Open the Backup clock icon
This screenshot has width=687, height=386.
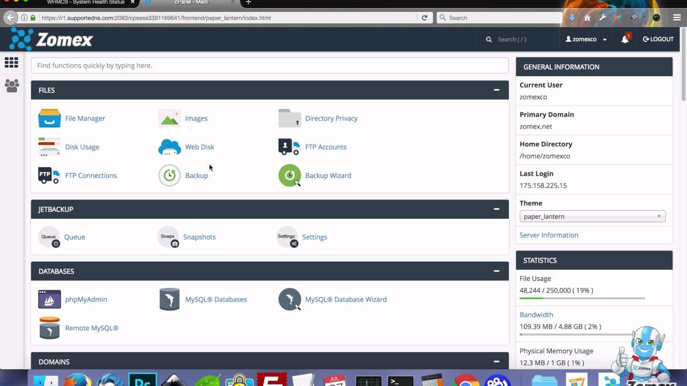(170, 175)
